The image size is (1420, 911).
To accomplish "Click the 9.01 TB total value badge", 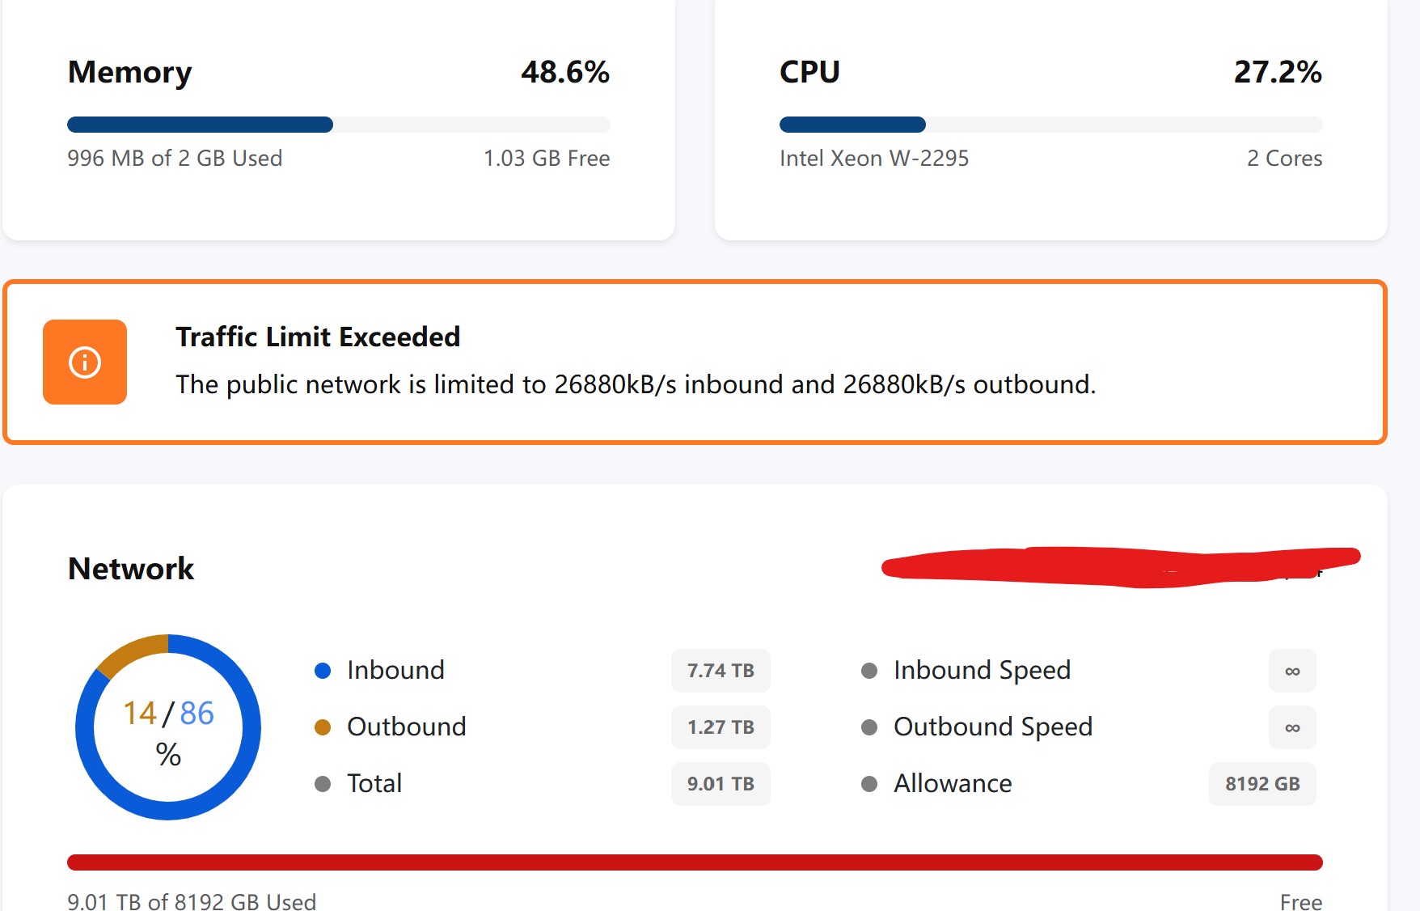I will [721, 784].
